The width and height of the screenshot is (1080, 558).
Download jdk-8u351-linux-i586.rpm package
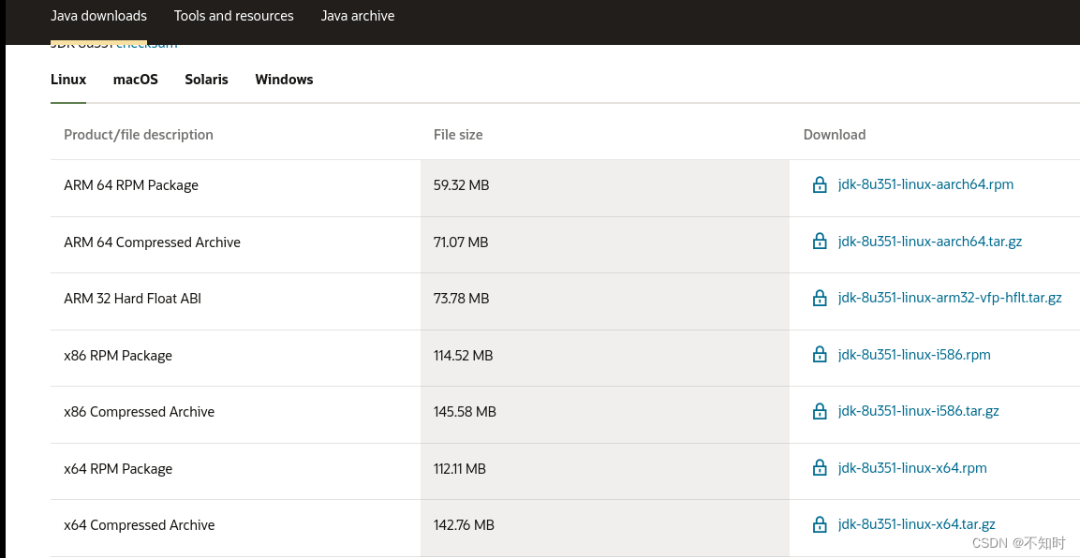(x=914, y=355)
